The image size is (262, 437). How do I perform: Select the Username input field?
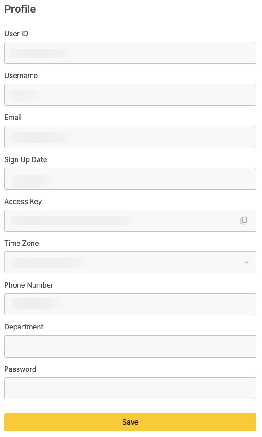pos(130,95)
